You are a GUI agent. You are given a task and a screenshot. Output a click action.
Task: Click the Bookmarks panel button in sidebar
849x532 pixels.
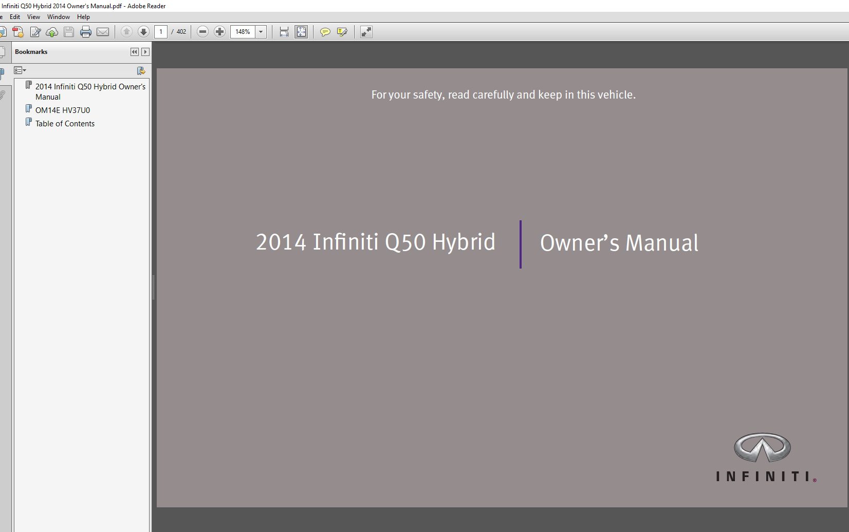[3, 73]
